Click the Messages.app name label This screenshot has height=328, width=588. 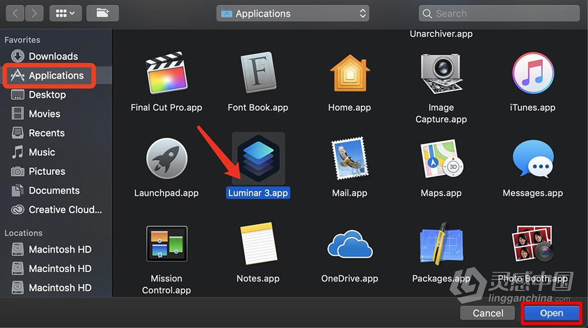pos(533,193)
